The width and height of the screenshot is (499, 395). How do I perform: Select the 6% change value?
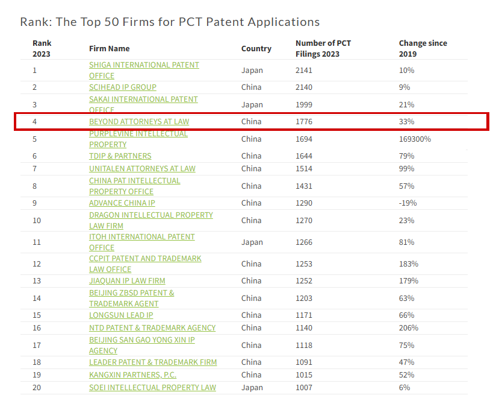404,388
